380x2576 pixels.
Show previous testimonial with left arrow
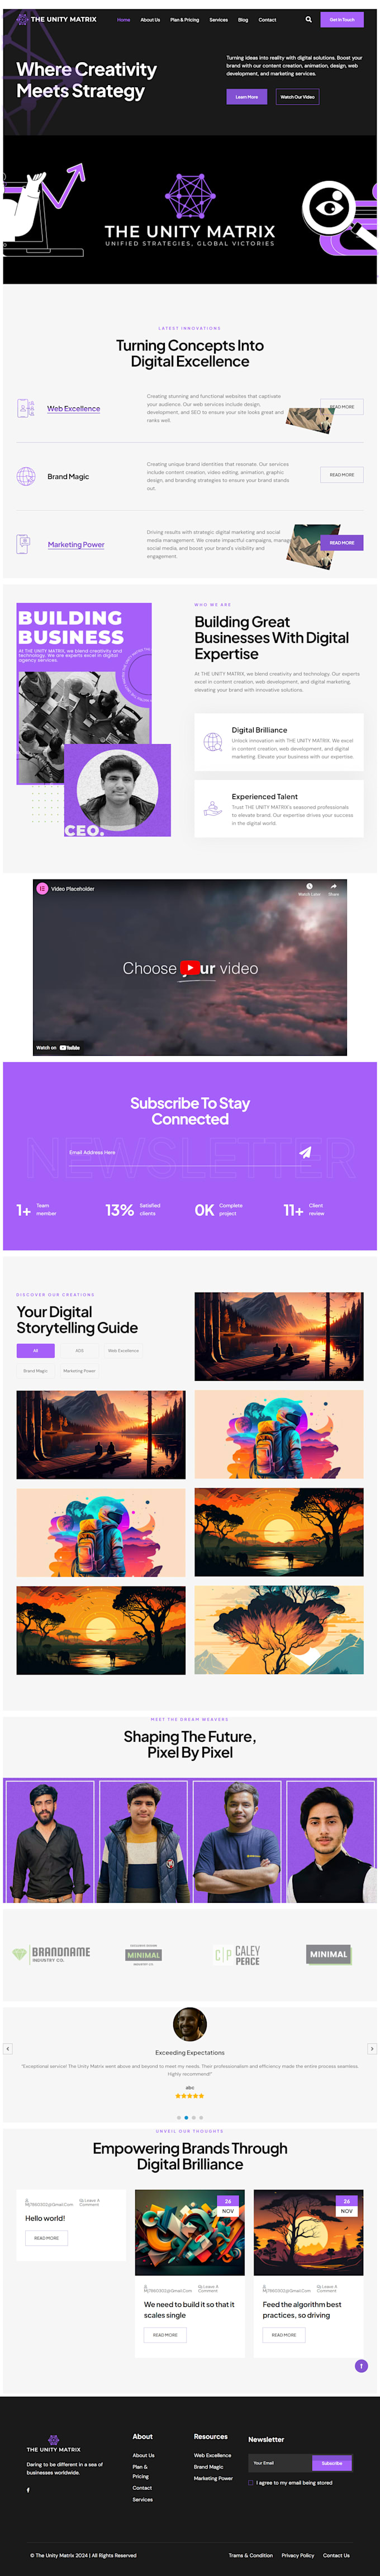point(8,2048)
